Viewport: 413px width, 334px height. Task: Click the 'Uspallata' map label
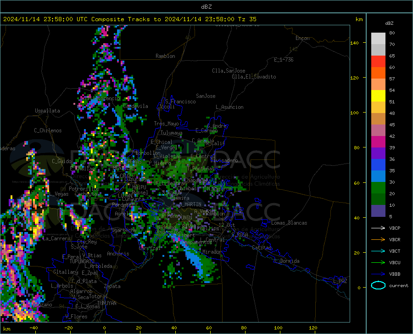click(47, 111)
